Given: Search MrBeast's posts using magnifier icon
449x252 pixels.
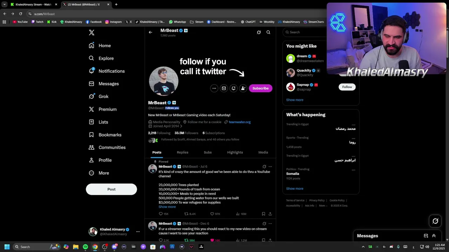Looking at the screenshot, I should tap(268, 32).
